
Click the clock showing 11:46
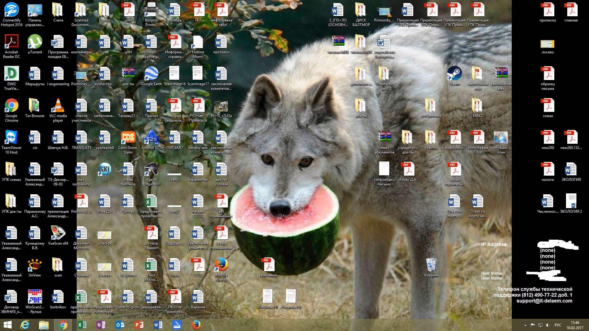(575, 325)
